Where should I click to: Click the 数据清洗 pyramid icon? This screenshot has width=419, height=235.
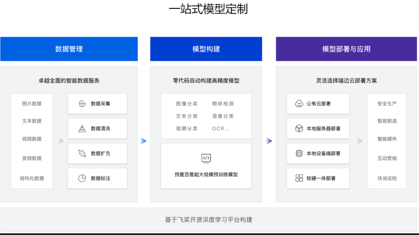(82, 129)
